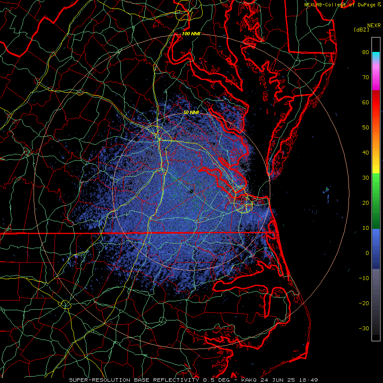Image resolution: width=383 pixels, height=383 pixels.
Task: Click the blue band of the color bar
Action: pyautogui.click(x=376, y=249)
